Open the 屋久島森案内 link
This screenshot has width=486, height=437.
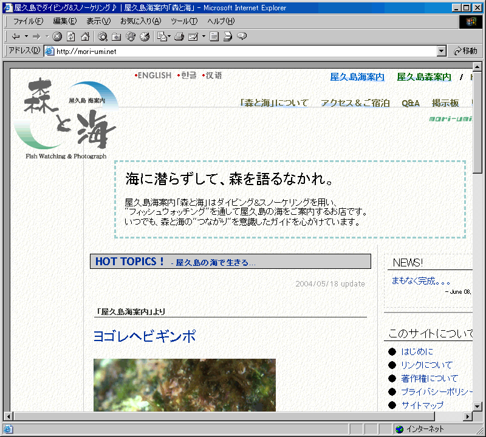(424, 77)
